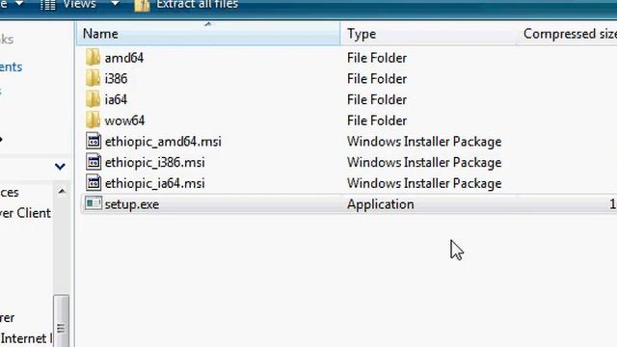Screen dimensions: 617x347
Task: Select the ia64 folder name
Action: (116, 99)
